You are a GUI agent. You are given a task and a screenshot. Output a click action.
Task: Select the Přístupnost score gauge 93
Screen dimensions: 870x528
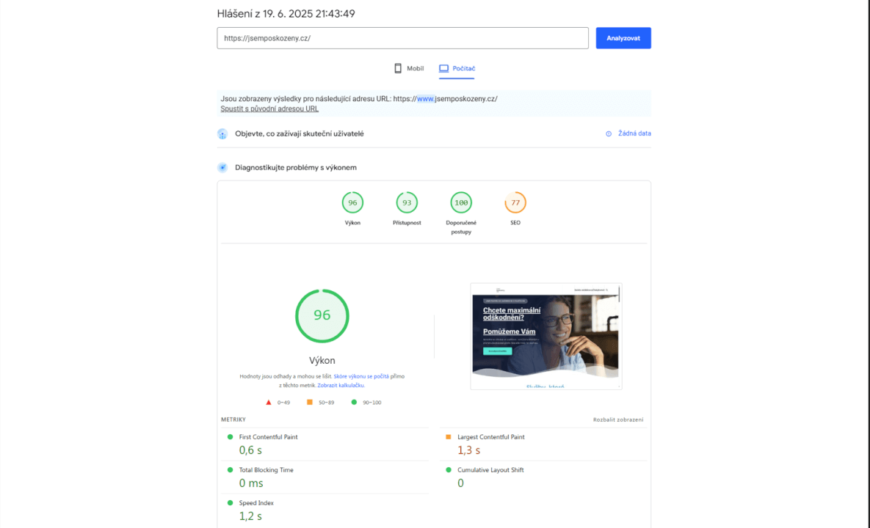click(407, 203)
